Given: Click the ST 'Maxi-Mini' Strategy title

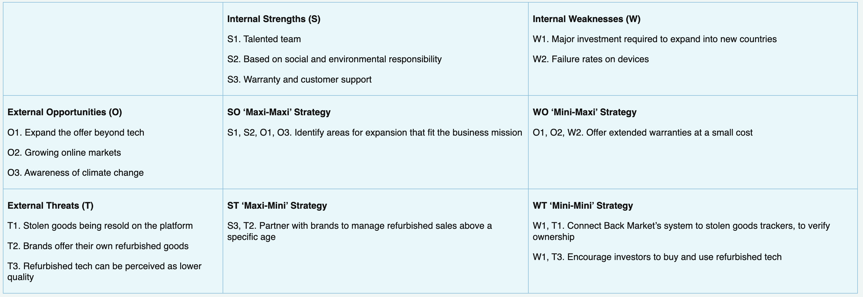Looking at the screenshot, I should point(277,206).
